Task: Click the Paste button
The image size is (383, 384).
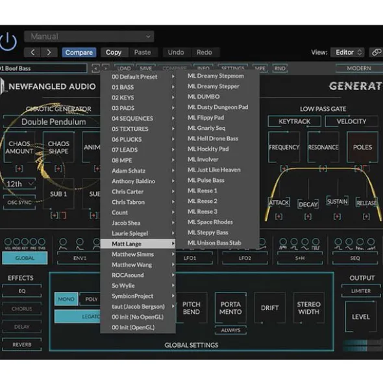Action: (x=142, y=53)
